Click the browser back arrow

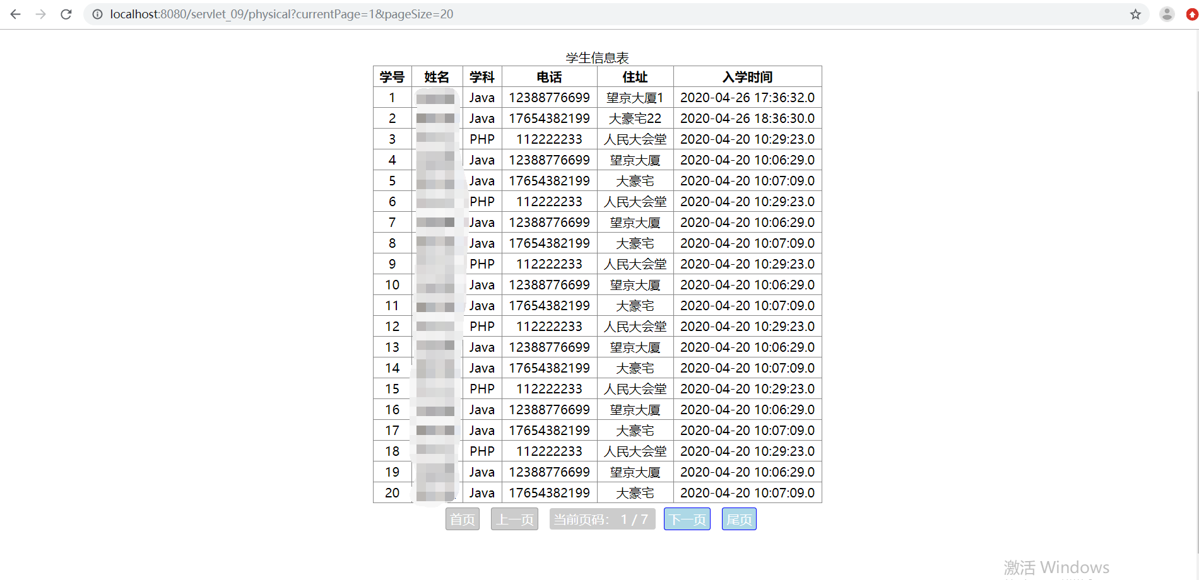[x=16, y=14]
